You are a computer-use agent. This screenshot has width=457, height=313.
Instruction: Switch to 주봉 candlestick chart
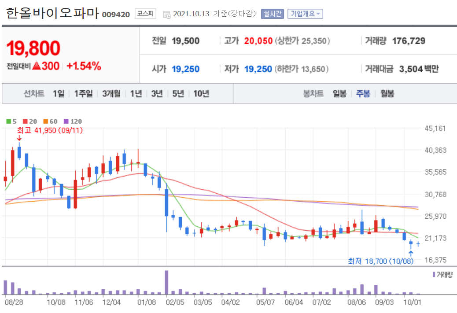point(363,94)
